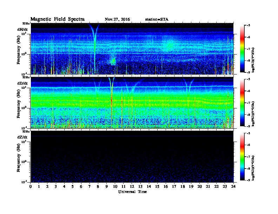Click the -9 tick on dH/dt color bar

pyautogui.click(x=248, y=72)
